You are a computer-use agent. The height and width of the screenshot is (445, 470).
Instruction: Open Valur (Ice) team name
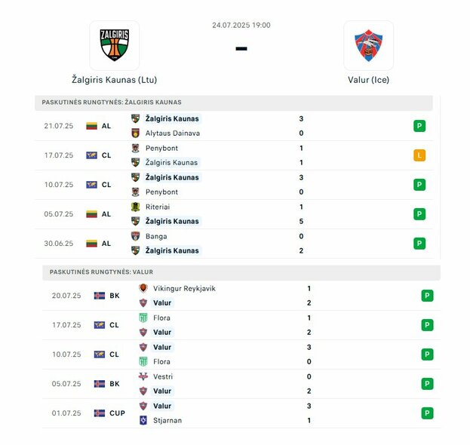click(368, 80)
